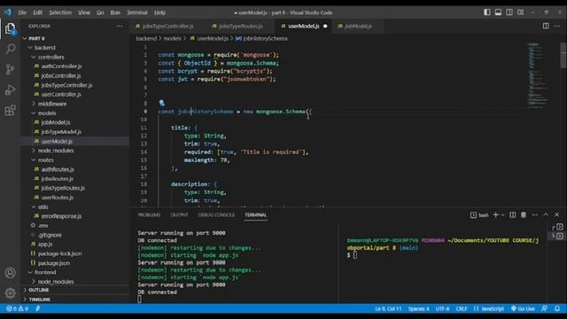Click the Ln 9, Col 11 status entry
The height and width of the screenshot is (319, 567).
pyautogui.click(x=388, y=308)
